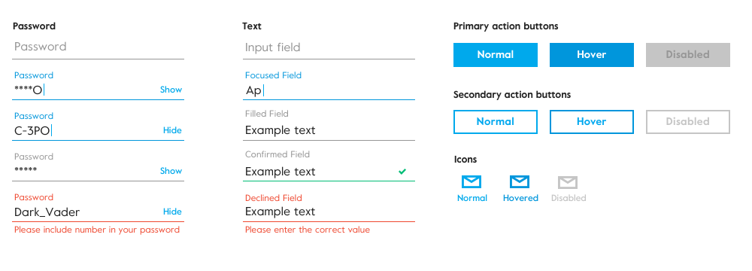This screenshot has height=271, width=752.
Task: Toggle Show on the gray ***** password field
Action: pos(171,171)
